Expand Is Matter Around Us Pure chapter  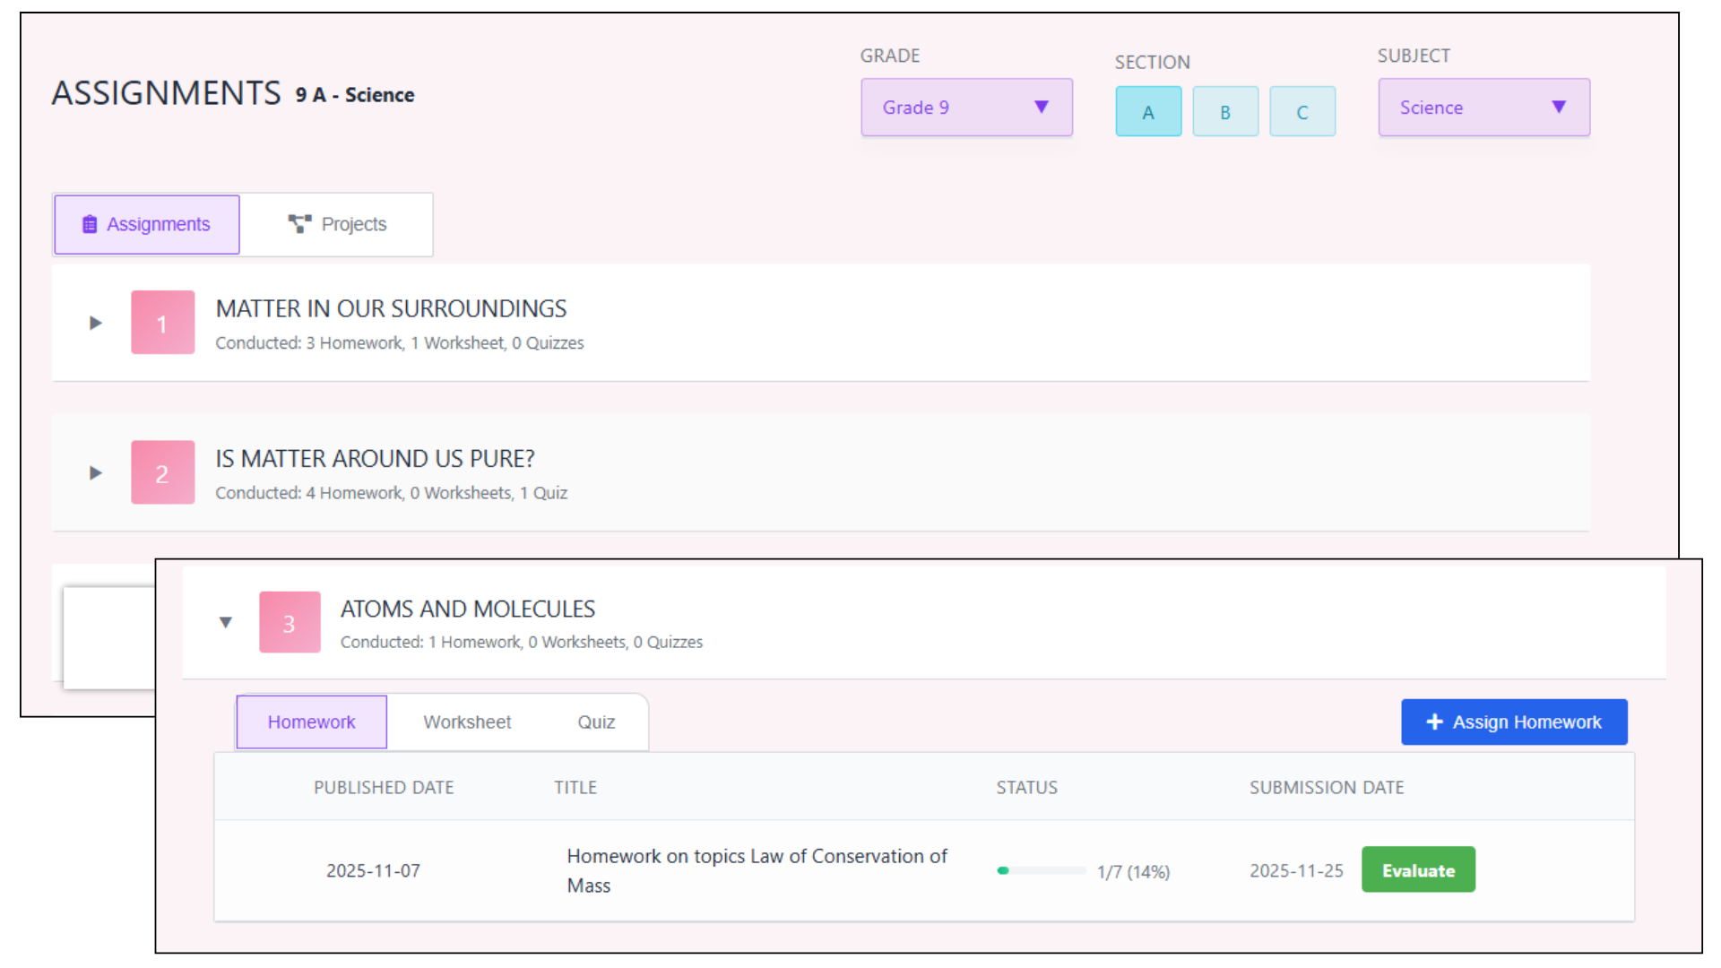[96, 472]
